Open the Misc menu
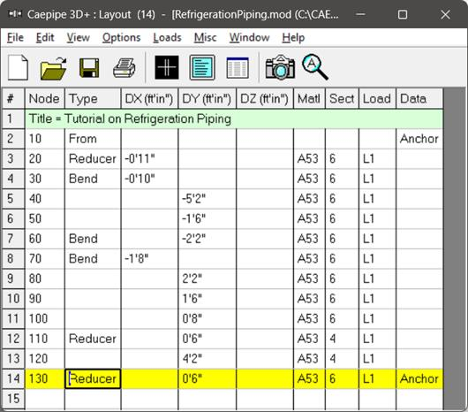The width and height of the screenshot is (468, 412). [205, 38]
